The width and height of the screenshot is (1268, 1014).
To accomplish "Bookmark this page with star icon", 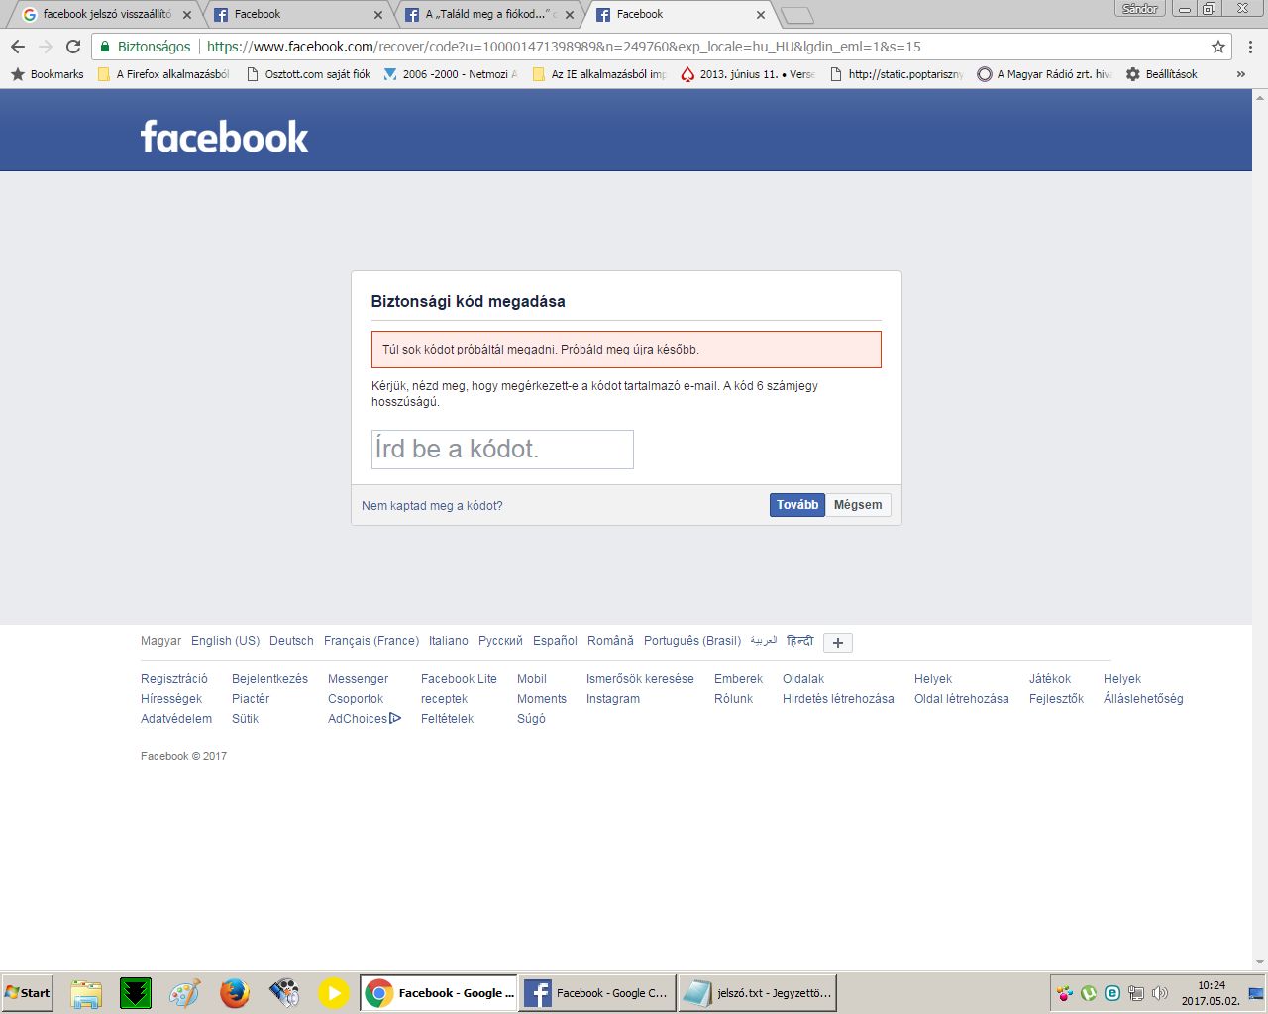I will click(1218, 47).
